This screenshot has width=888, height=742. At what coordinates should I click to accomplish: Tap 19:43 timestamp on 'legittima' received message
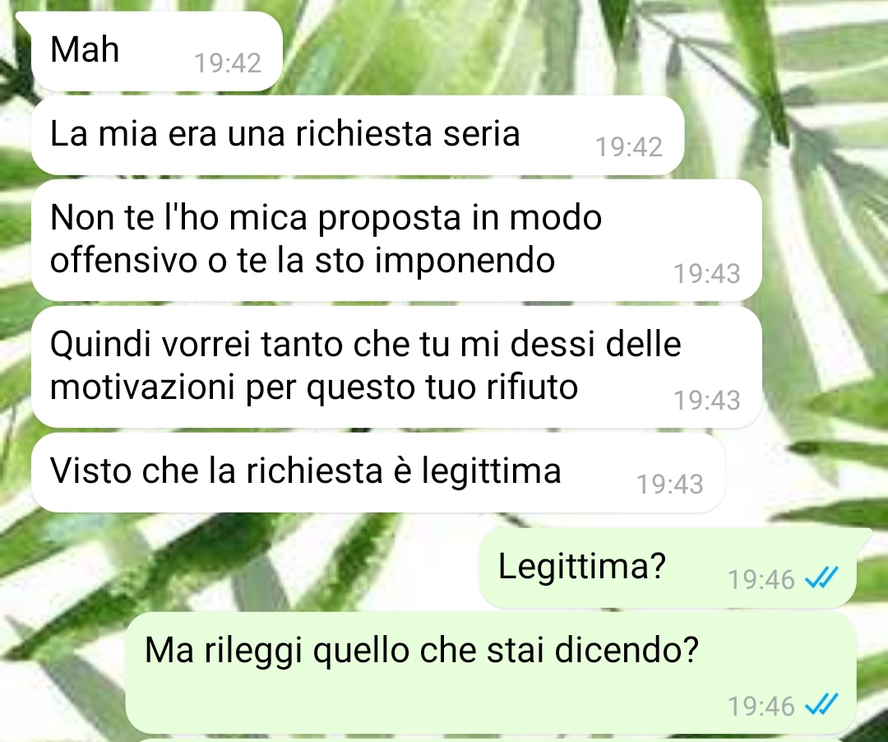[x=670, y=485]
